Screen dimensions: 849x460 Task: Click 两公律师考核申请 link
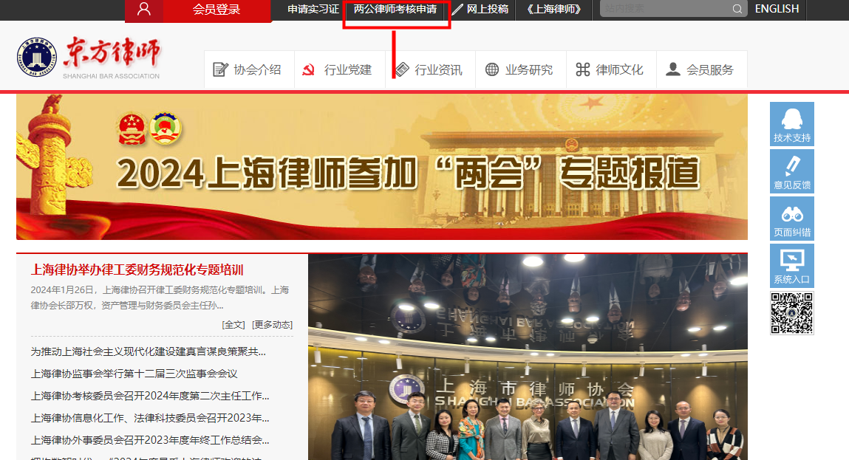(x=395, y=10)
